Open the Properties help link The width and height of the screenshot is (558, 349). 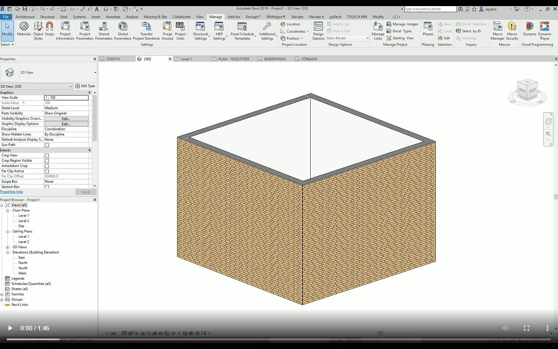[11, 192]
